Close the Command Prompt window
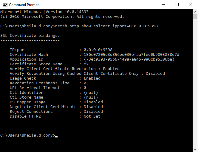The image size is (198, 152). point(191,4)
